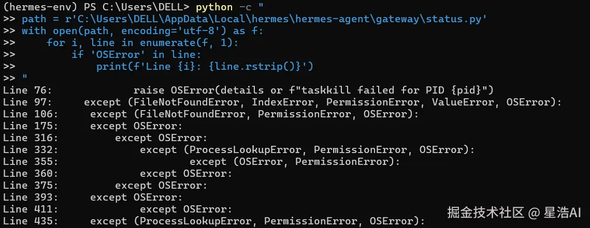This screenshot has height=228, width=590.
Task: Click the 'for i, line in enumerate' line
Action: coord(142,43)
